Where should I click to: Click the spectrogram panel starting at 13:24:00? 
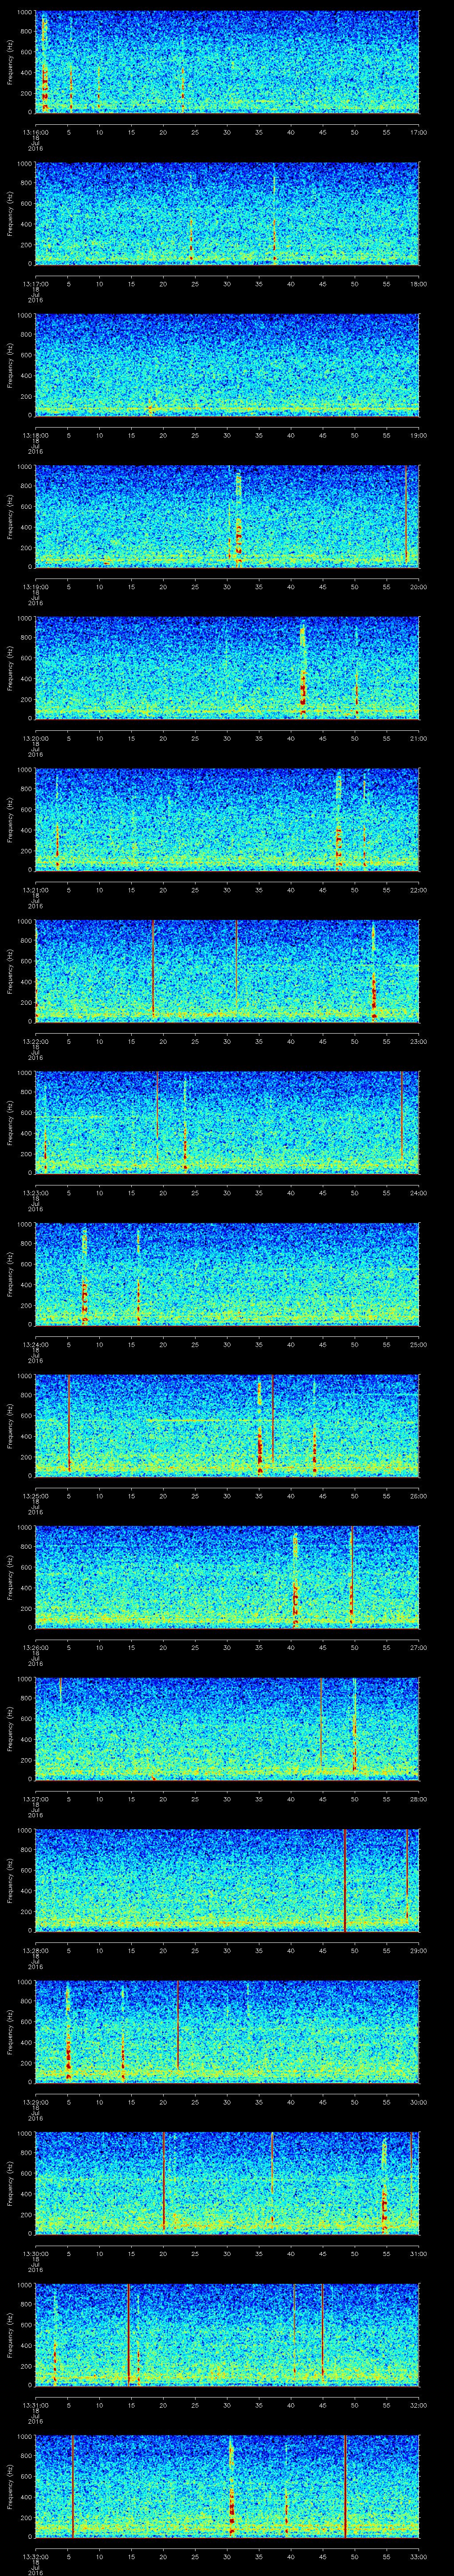tap(227, 1273)
